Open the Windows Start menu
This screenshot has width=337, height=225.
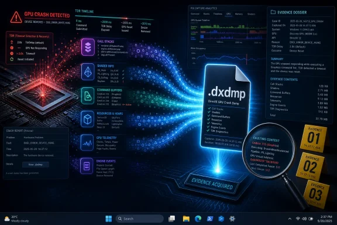pos(109,219)
